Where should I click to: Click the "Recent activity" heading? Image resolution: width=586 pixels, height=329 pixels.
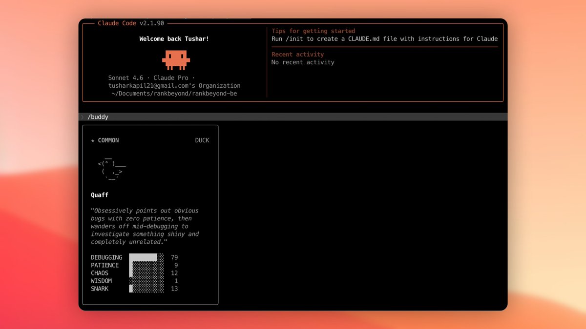[298, 54]
